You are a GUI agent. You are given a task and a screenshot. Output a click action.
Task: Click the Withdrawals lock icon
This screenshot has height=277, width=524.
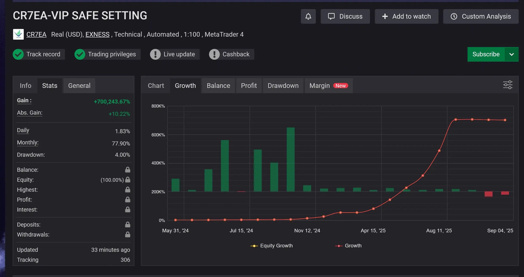coord(128,234)
